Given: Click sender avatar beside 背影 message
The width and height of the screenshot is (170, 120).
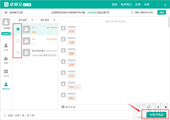Looking at the screenshot, I should coord(63,50).
